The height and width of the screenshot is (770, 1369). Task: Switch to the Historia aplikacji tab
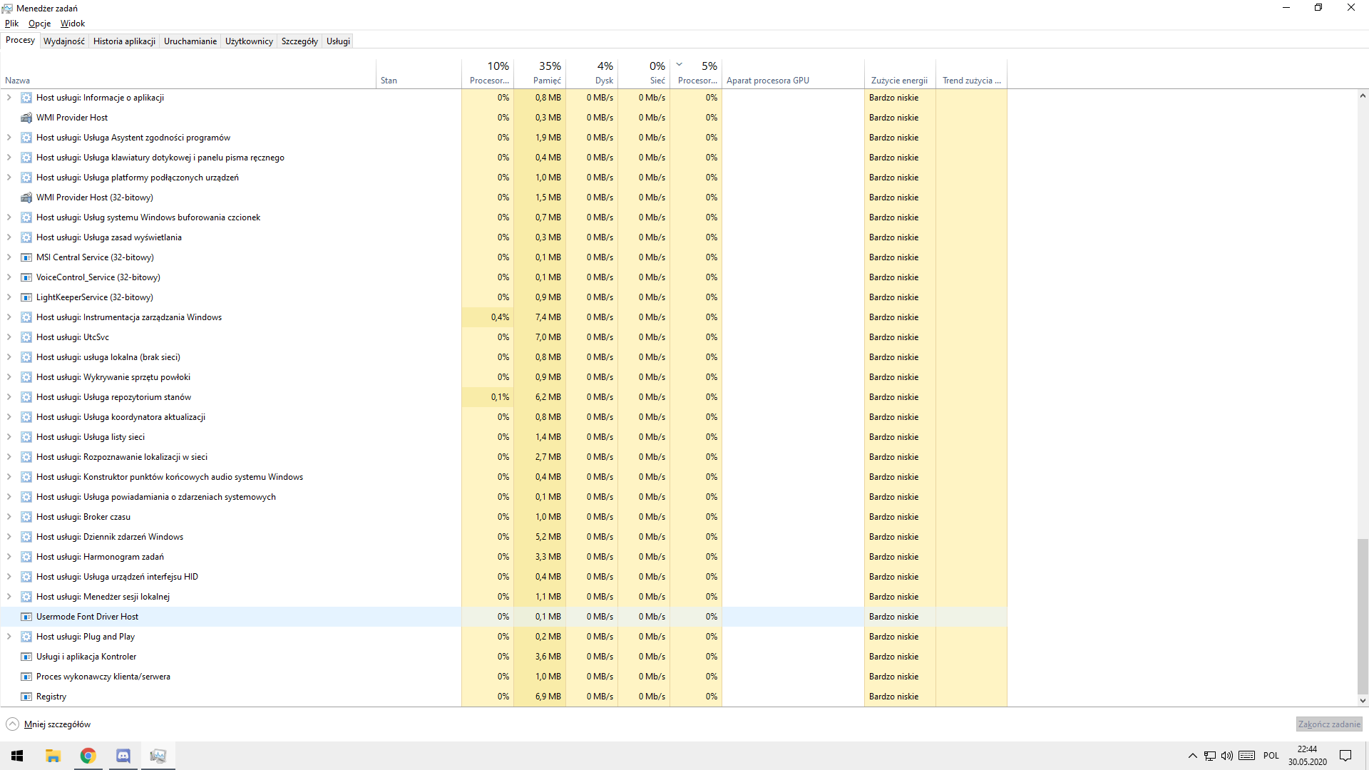click(124, 41)
